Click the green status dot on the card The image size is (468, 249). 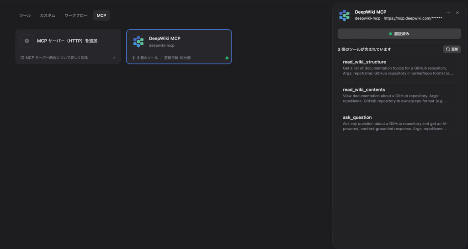227,58
